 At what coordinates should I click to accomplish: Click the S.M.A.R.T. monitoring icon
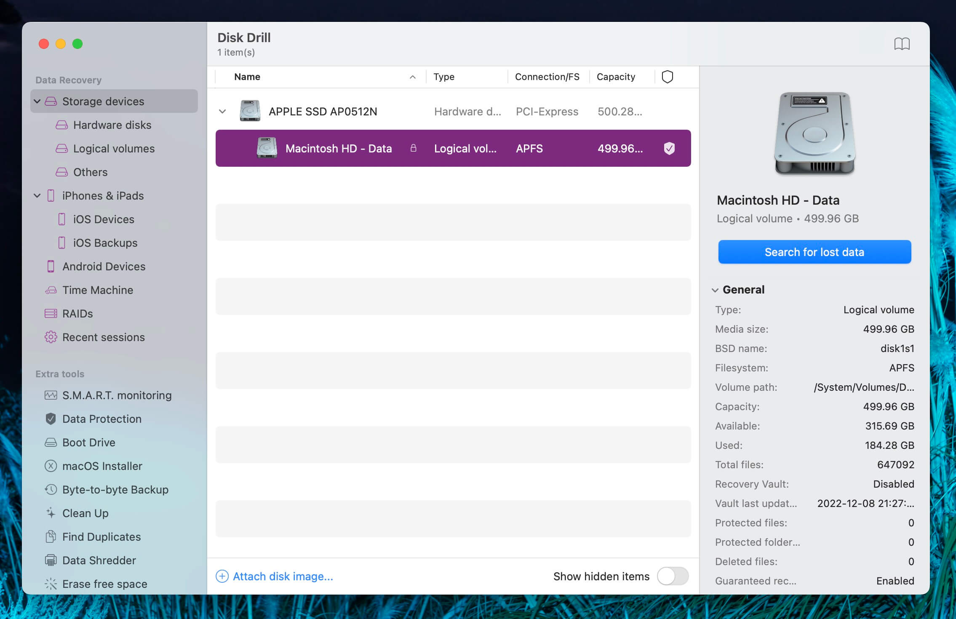click(51, 395)
